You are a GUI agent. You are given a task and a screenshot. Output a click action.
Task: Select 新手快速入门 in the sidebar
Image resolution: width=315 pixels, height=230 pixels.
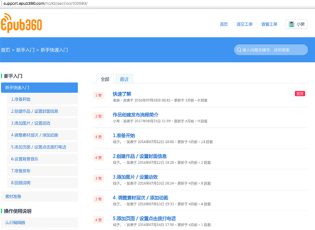coord(39,88)
